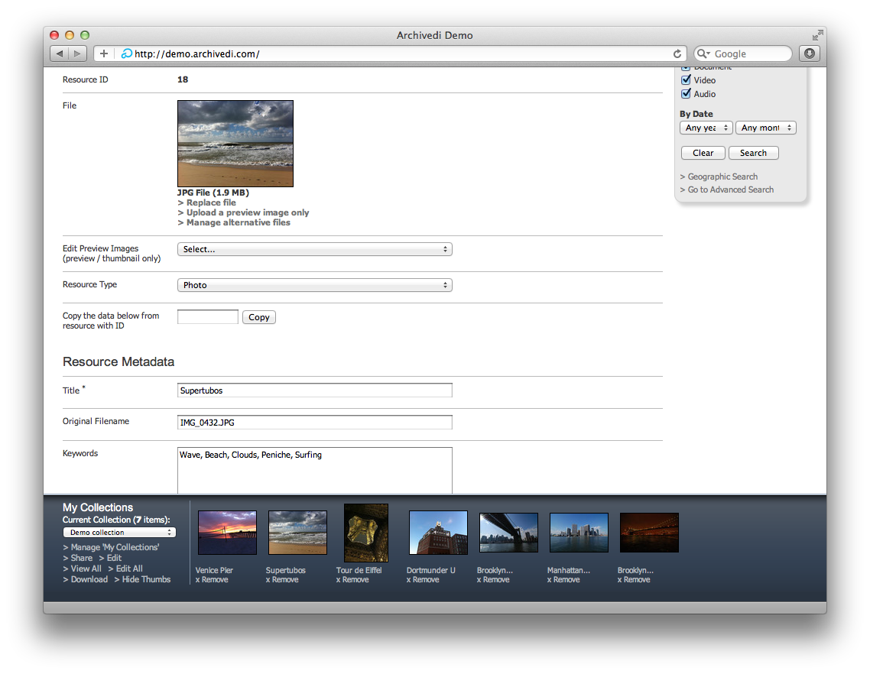Select the Tour de Eiffel thumbnail
870x674 pixels.
click(366, 533)
